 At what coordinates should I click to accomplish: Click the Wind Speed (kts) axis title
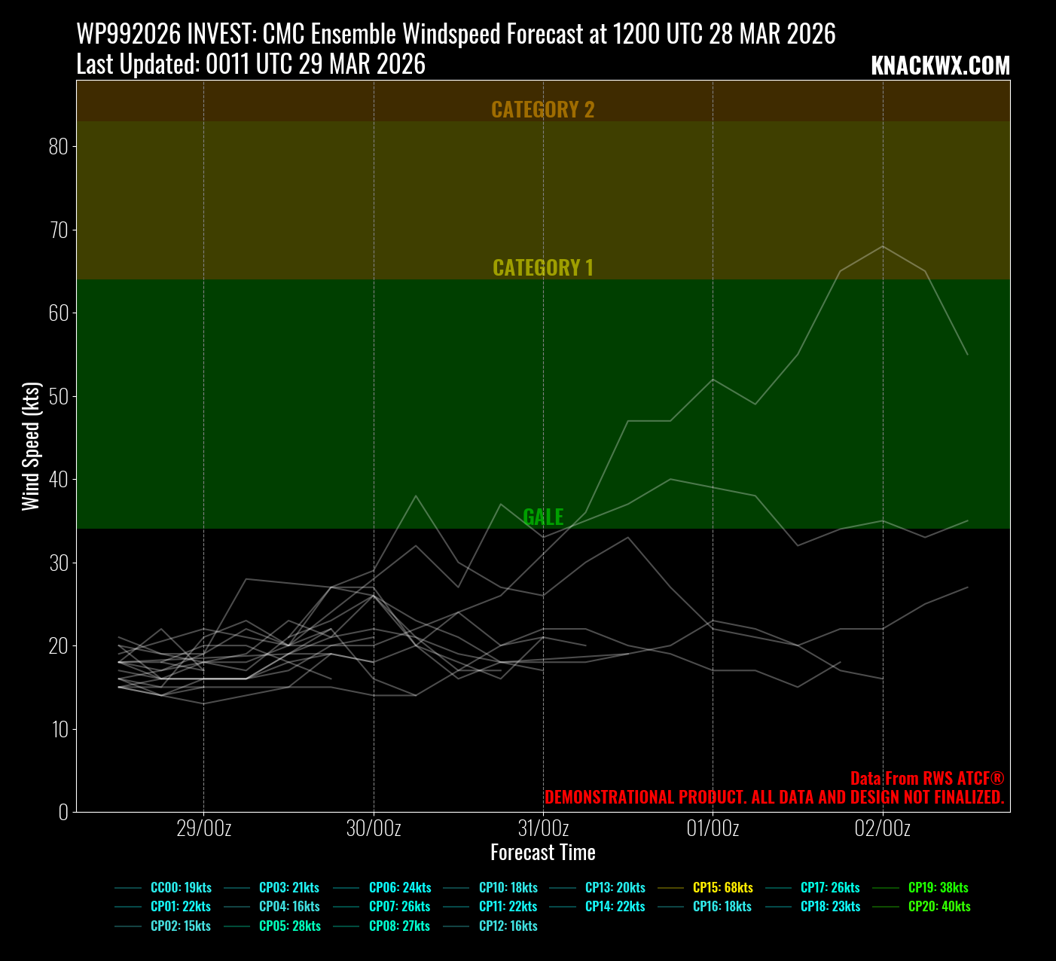point(30,446)
